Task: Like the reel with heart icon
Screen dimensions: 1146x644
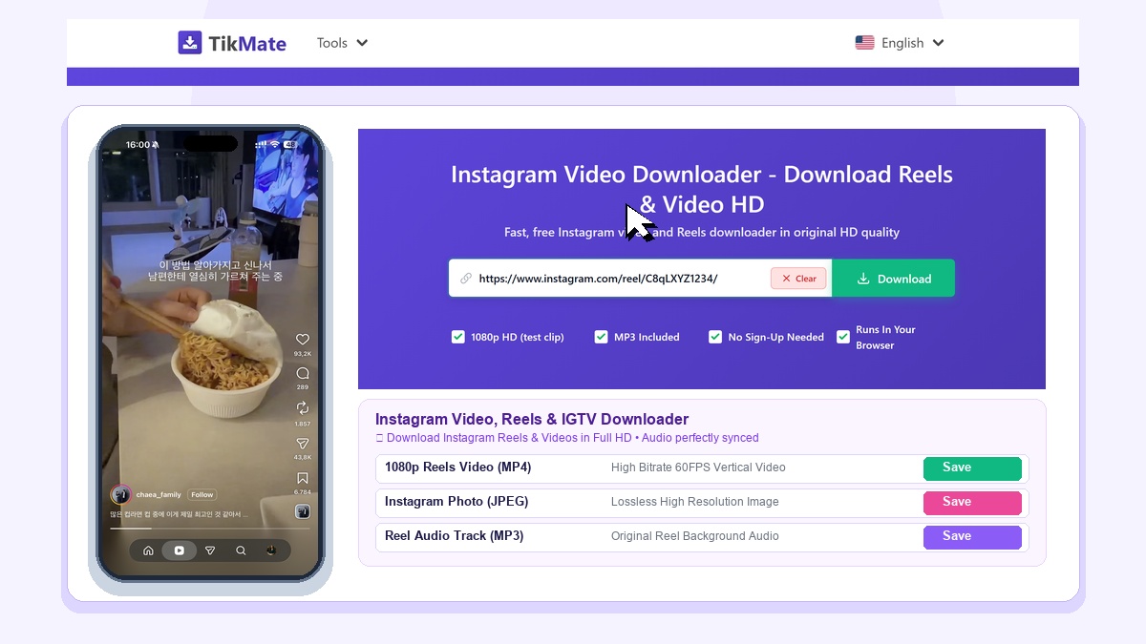Action: coord(303,340)
